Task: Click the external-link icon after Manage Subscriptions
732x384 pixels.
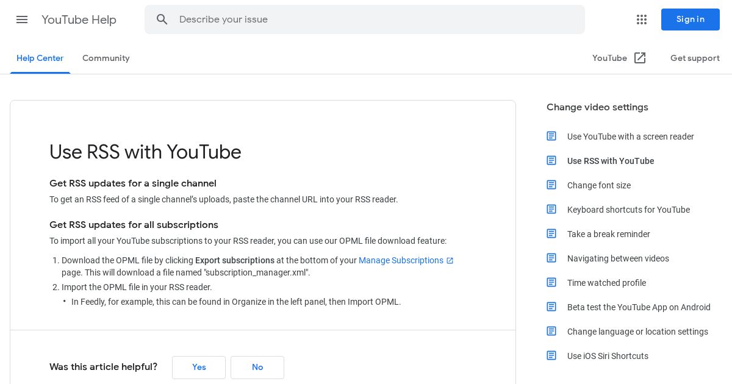Action: [x=450, y=261]
